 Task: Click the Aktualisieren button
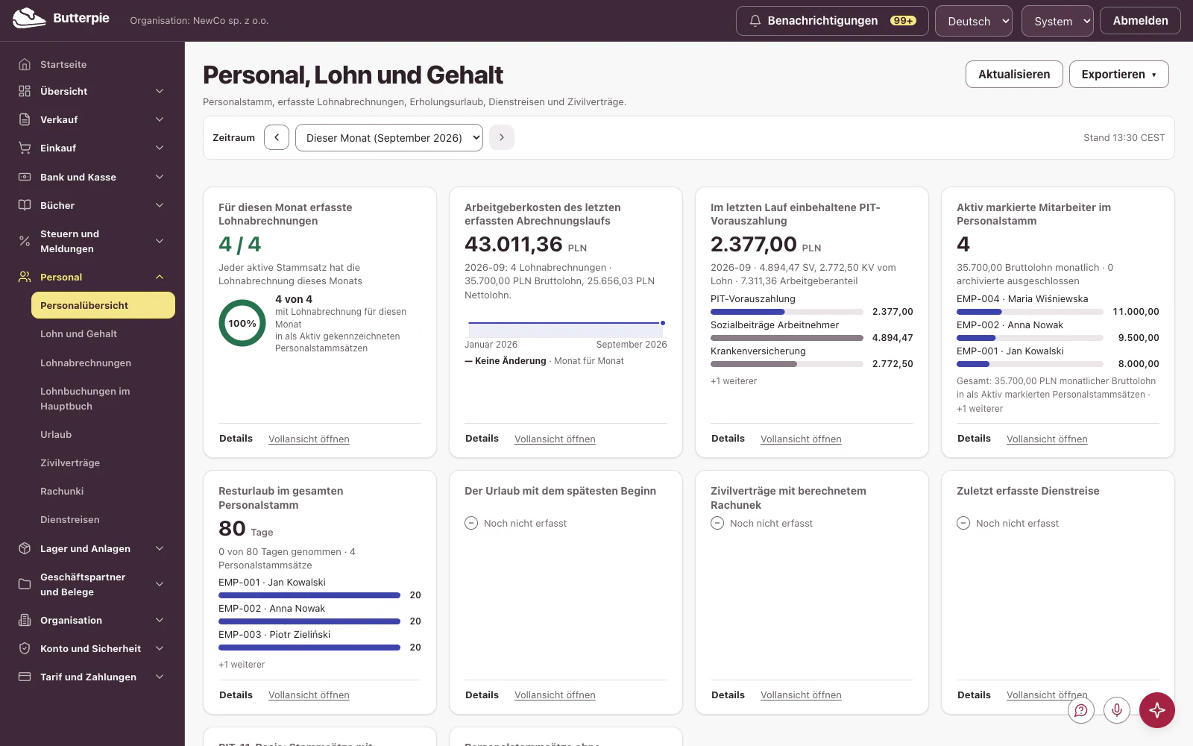coord(1014,75)
